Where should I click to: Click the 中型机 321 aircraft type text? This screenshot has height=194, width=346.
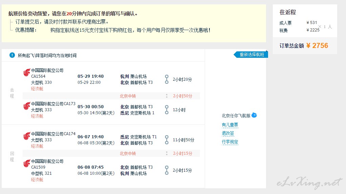41,173
